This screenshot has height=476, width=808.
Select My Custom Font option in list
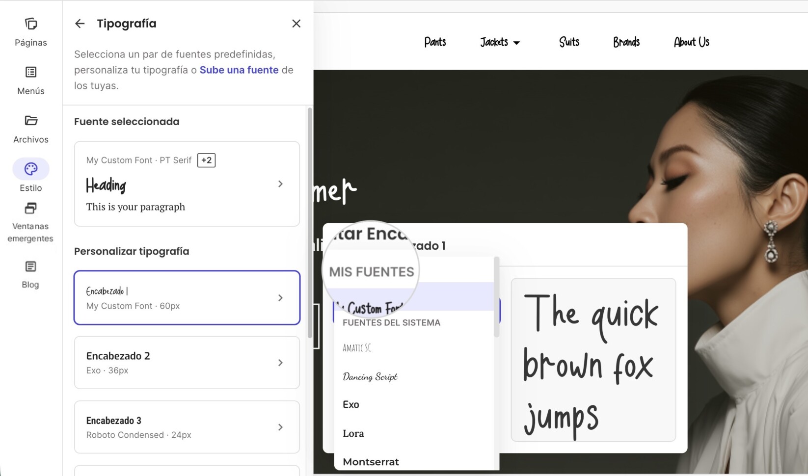tap(414, 297)
